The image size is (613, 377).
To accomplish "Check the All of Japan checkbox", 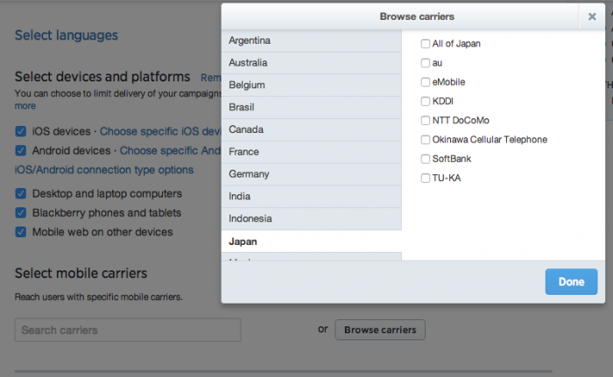I will (x=426, y=44).
